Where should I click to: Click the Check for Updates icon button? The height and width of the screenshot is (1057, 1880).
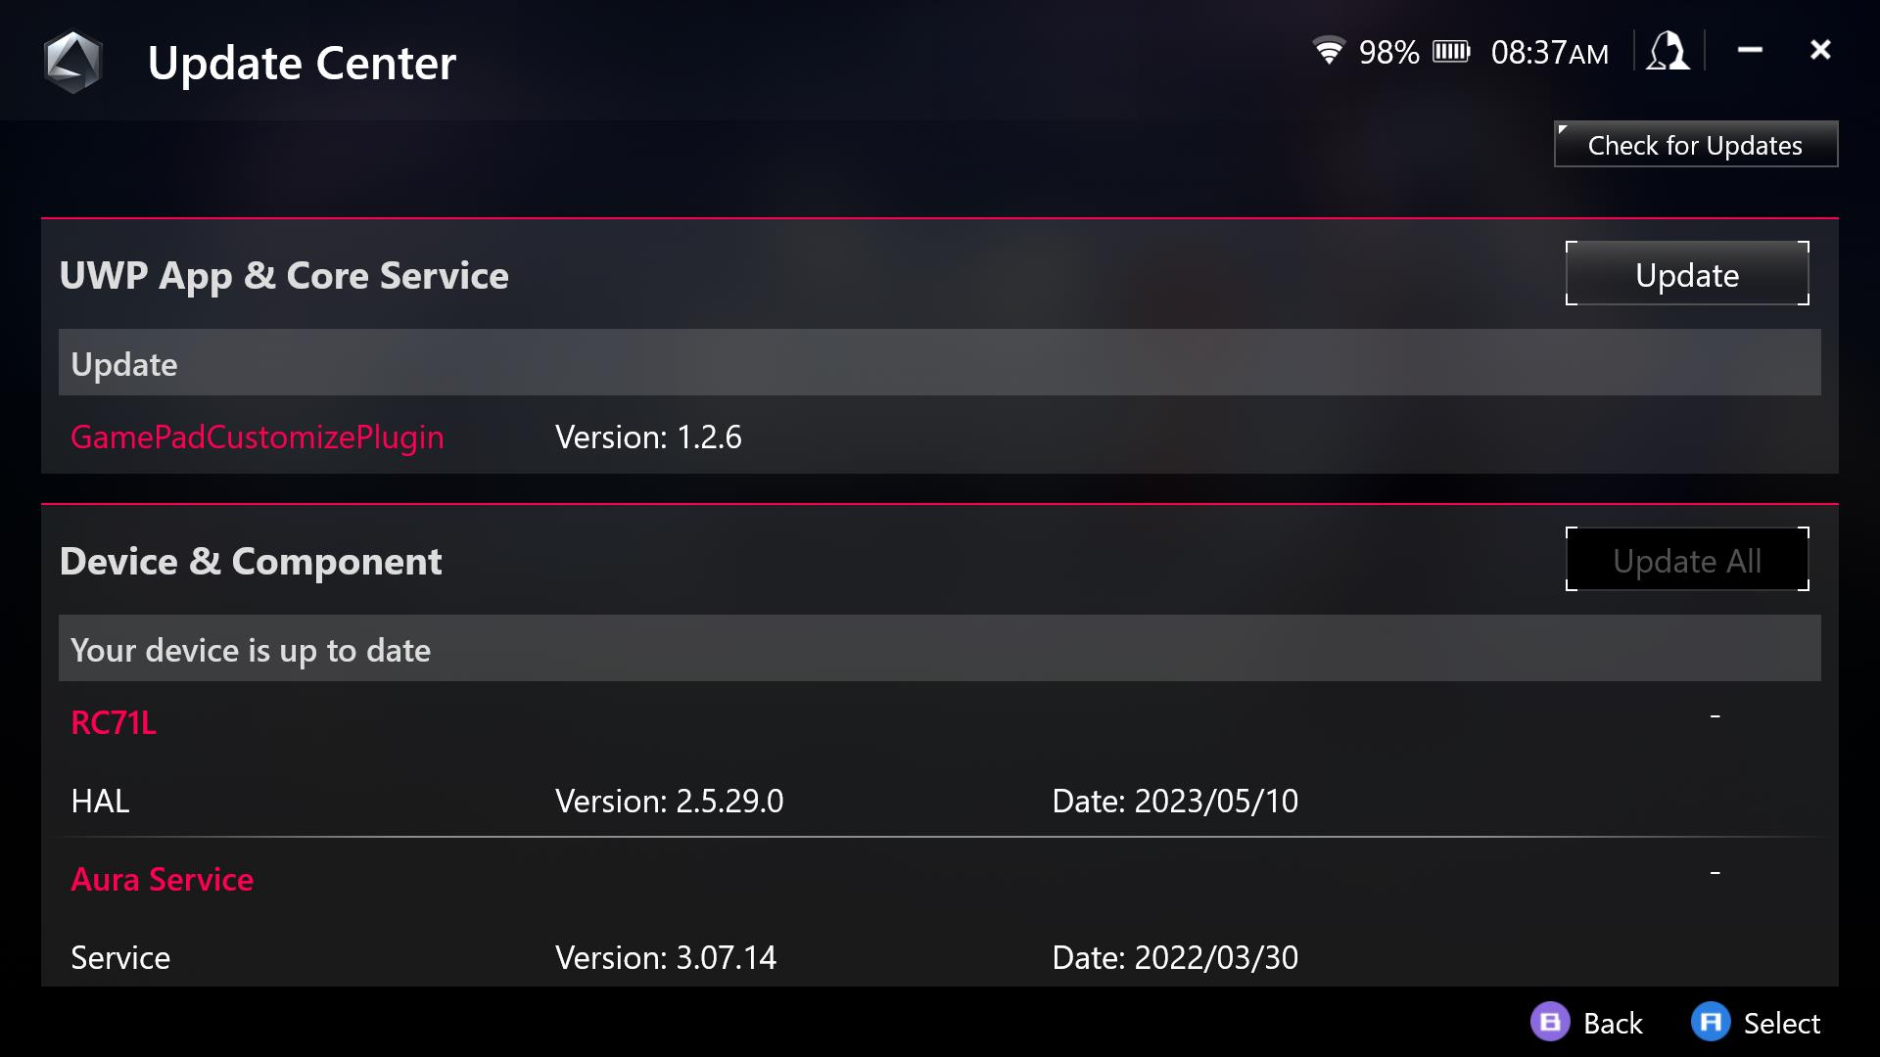(1695, 145)
